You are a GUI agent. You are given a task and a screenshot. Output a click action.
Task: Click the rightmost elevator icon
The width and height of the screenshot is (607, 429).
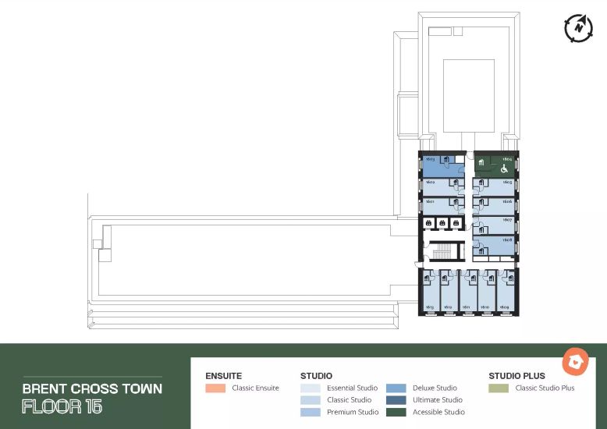[x=456, y=224]
